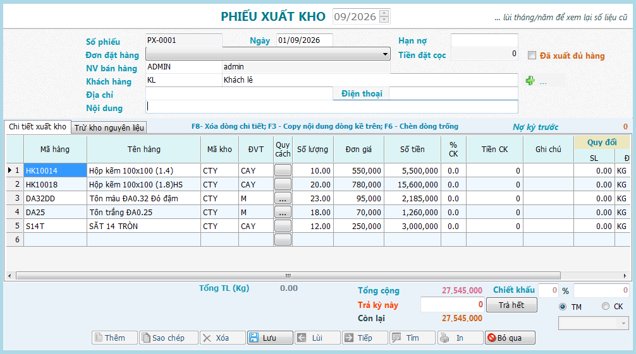Click the Nội dung input field

[x=332, y=107]
